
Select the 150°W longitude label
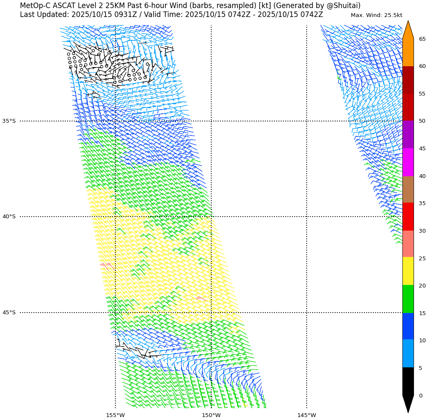211,415
